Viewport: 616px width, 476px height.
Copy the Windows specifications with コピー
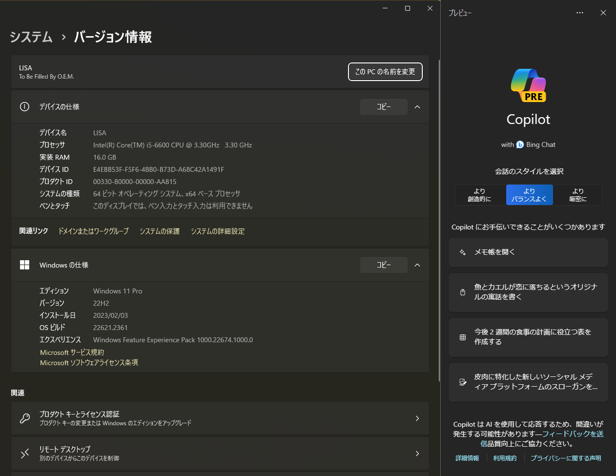tap(384, 265)
